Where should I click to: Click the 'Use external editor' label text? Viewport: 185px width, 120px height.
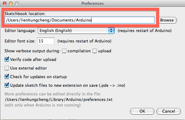point(29,68)
